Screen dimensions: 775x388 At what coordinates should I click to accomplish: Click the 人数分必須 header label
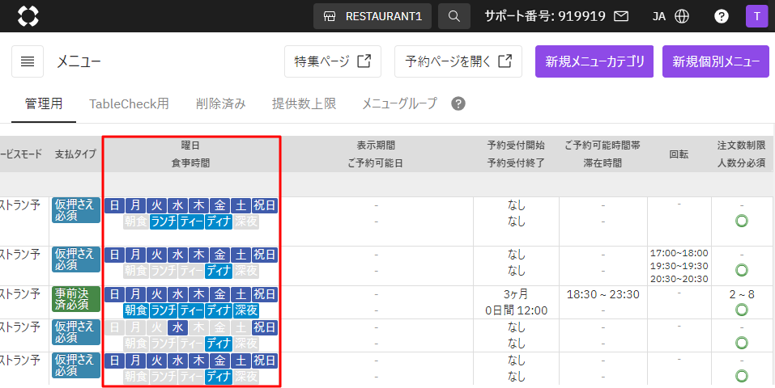pos(741,163)
